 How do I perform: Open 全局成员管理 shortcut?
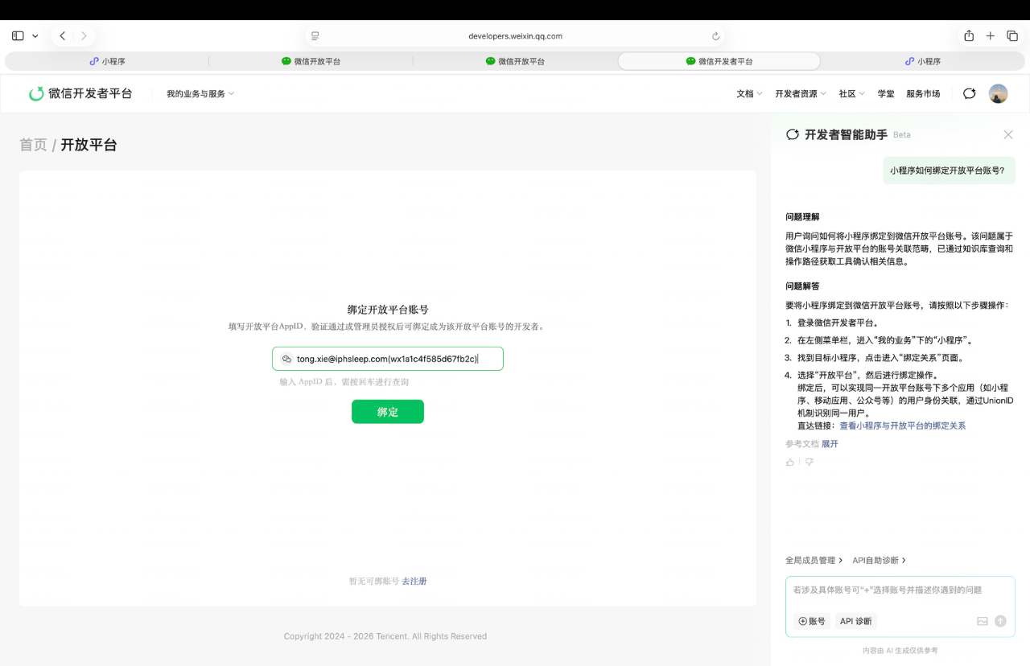[814, 561]
